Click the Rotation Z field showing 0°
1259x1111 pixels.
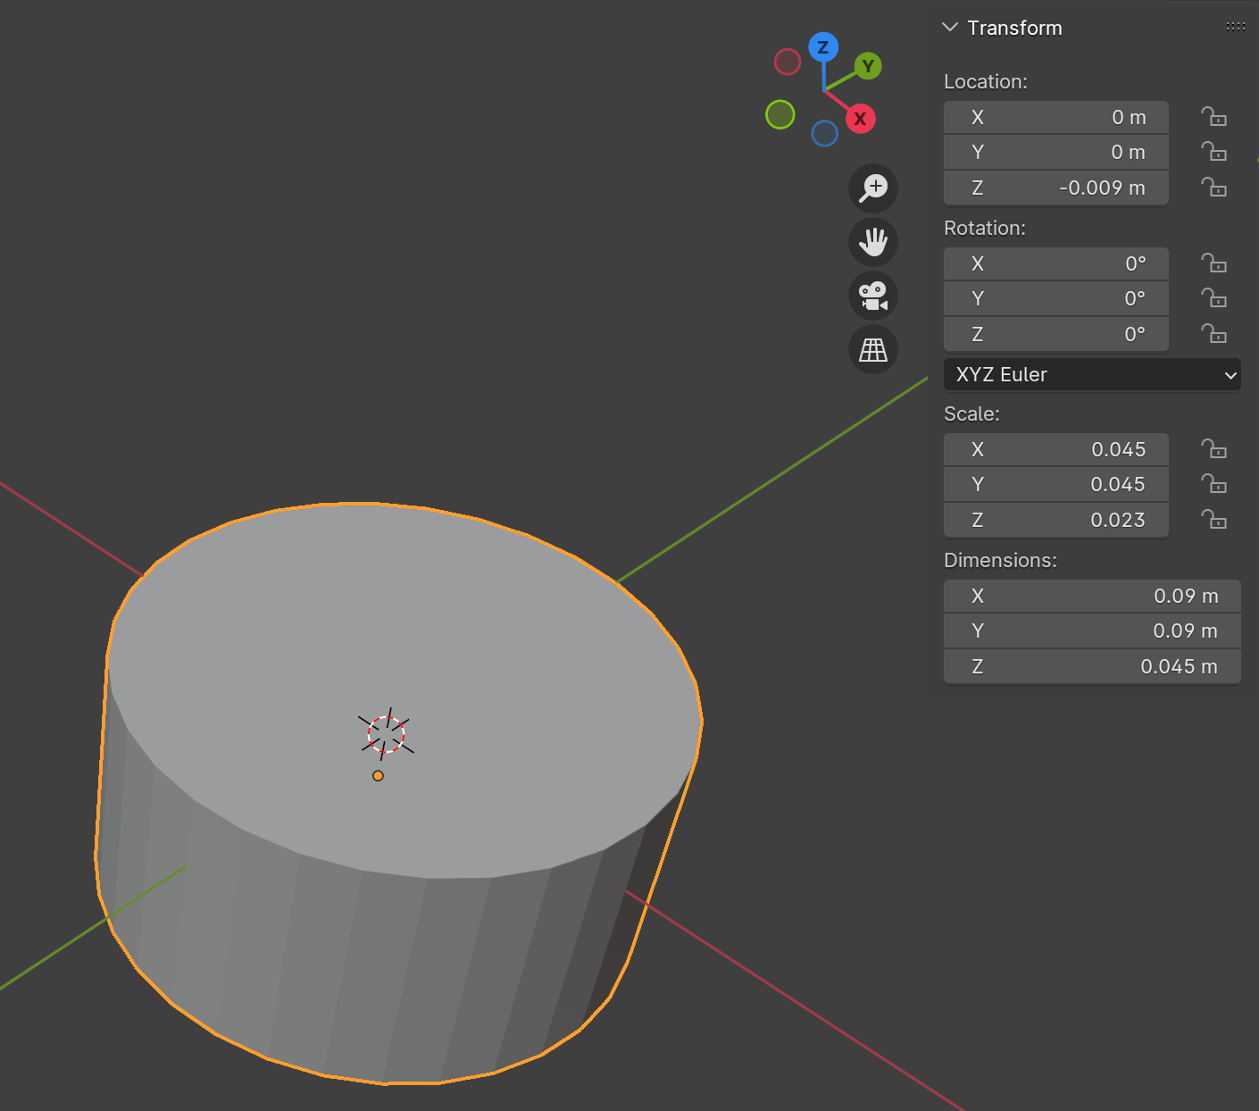tap(1056, 334)
